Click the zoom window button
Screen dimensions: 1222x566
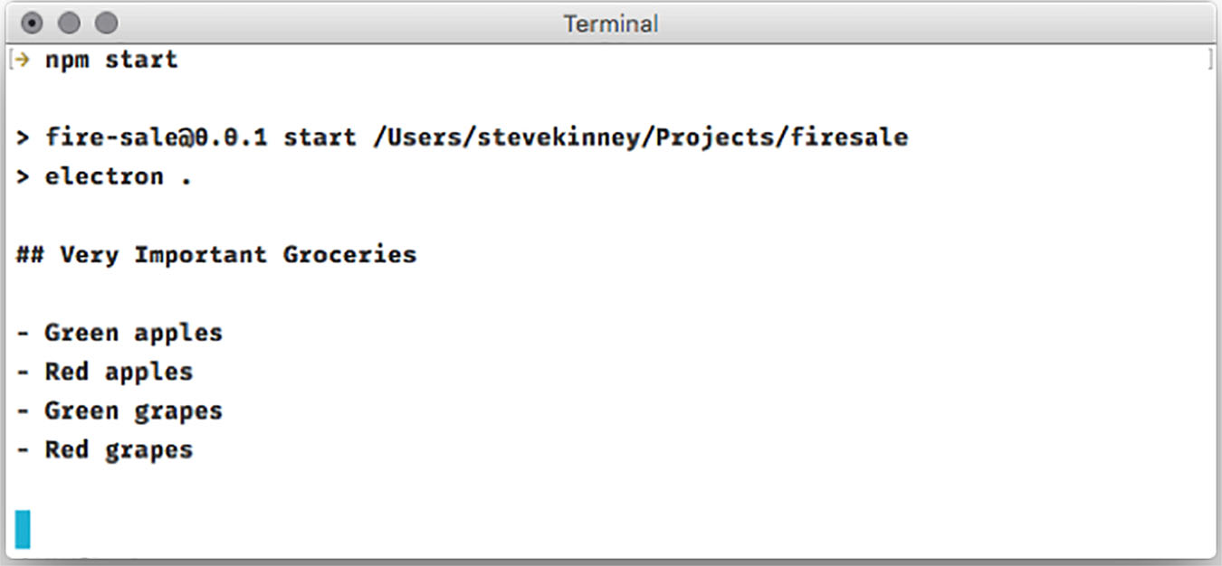tap(106, 23)
